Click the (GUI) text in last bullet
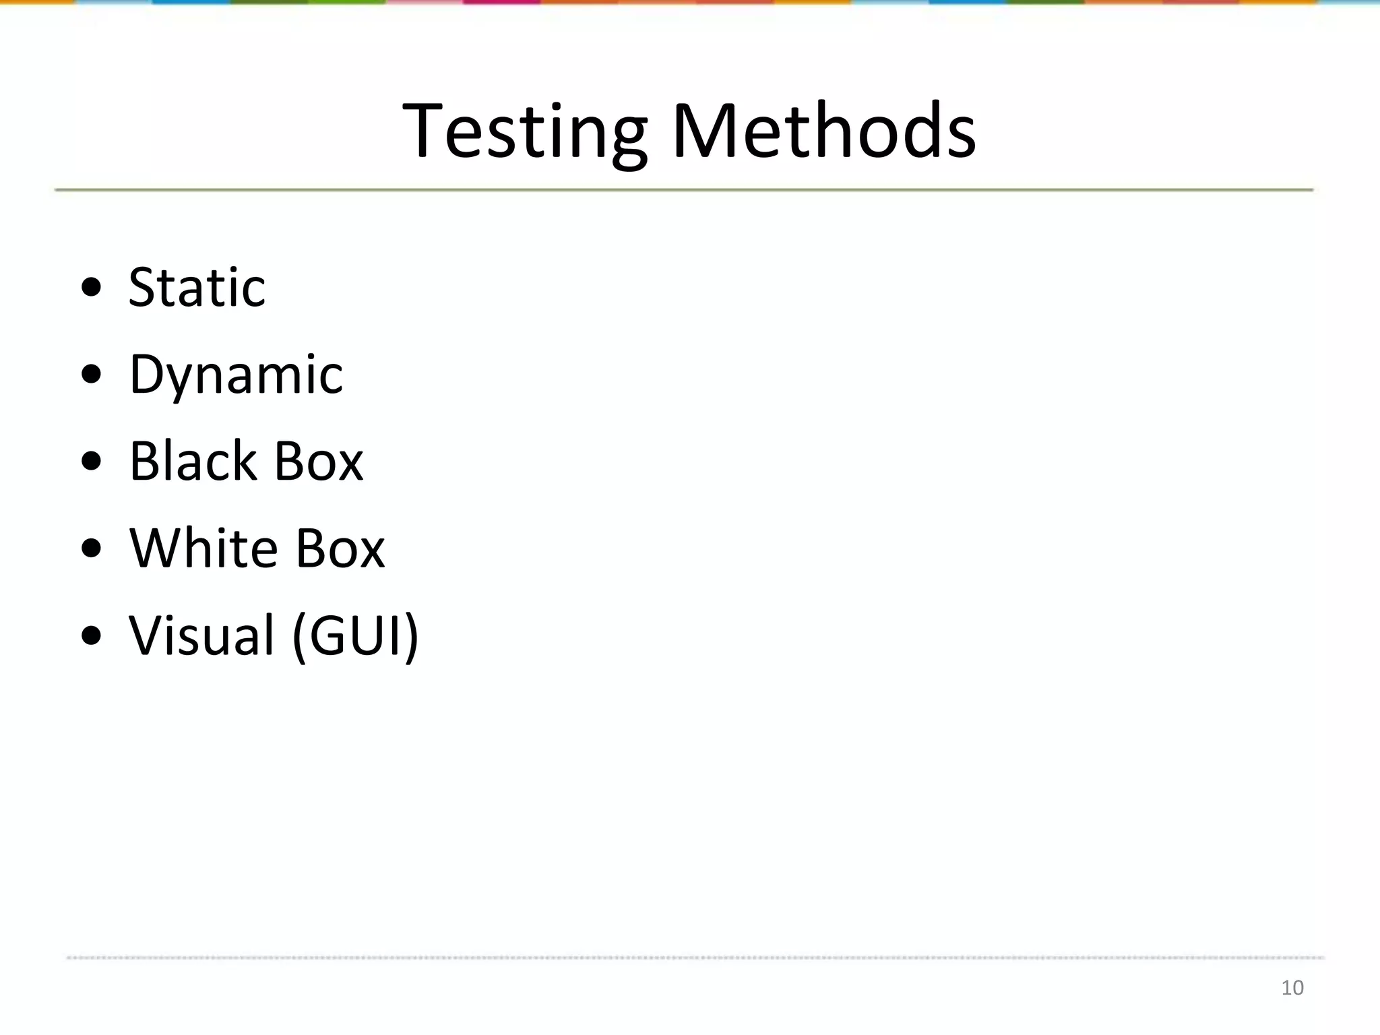Viewport: 1380px width, 1035px height. (356, 635)
